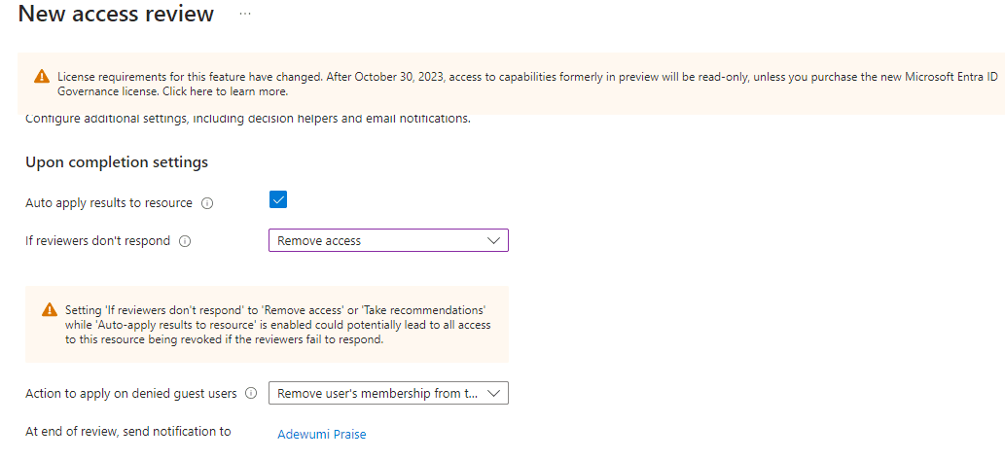Screen dimensions: 1005x460
Task: Click the If reviewers don't respond label
Action: [x=97, y=241]
